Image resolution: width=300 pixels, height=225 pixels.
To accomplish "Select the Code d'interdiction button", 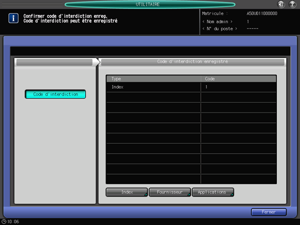I will [55, 94].
